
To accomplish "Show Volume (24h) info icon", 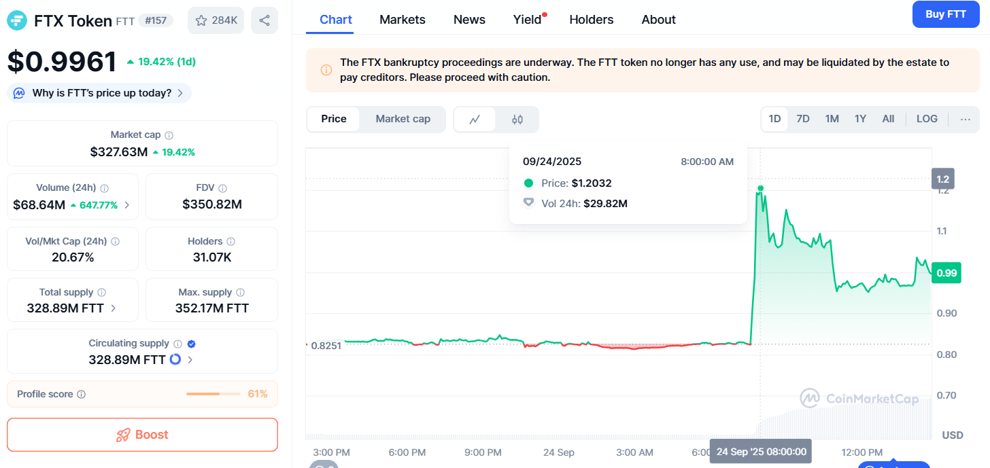I will click(104, 188).
